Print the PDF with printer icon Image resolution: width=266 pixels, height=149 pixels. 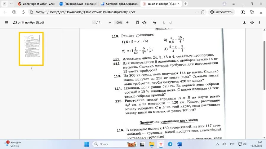click(x=252, y=22)
